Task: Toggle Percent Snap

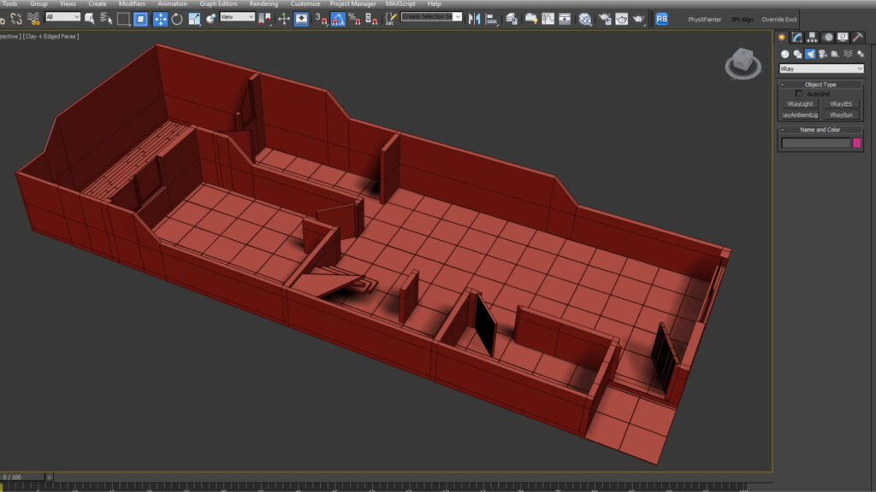Action: (x=354, y=19)
